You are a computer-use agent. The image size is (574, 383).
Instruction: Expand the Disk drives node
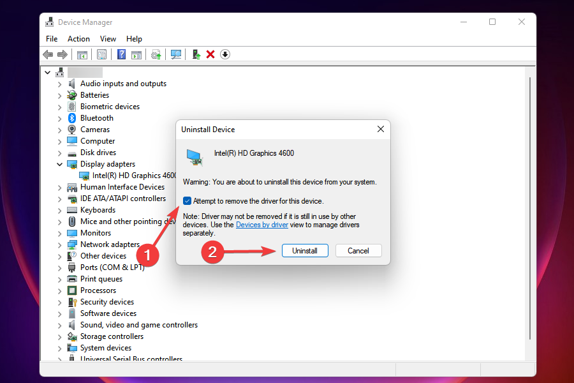(60, 153)
